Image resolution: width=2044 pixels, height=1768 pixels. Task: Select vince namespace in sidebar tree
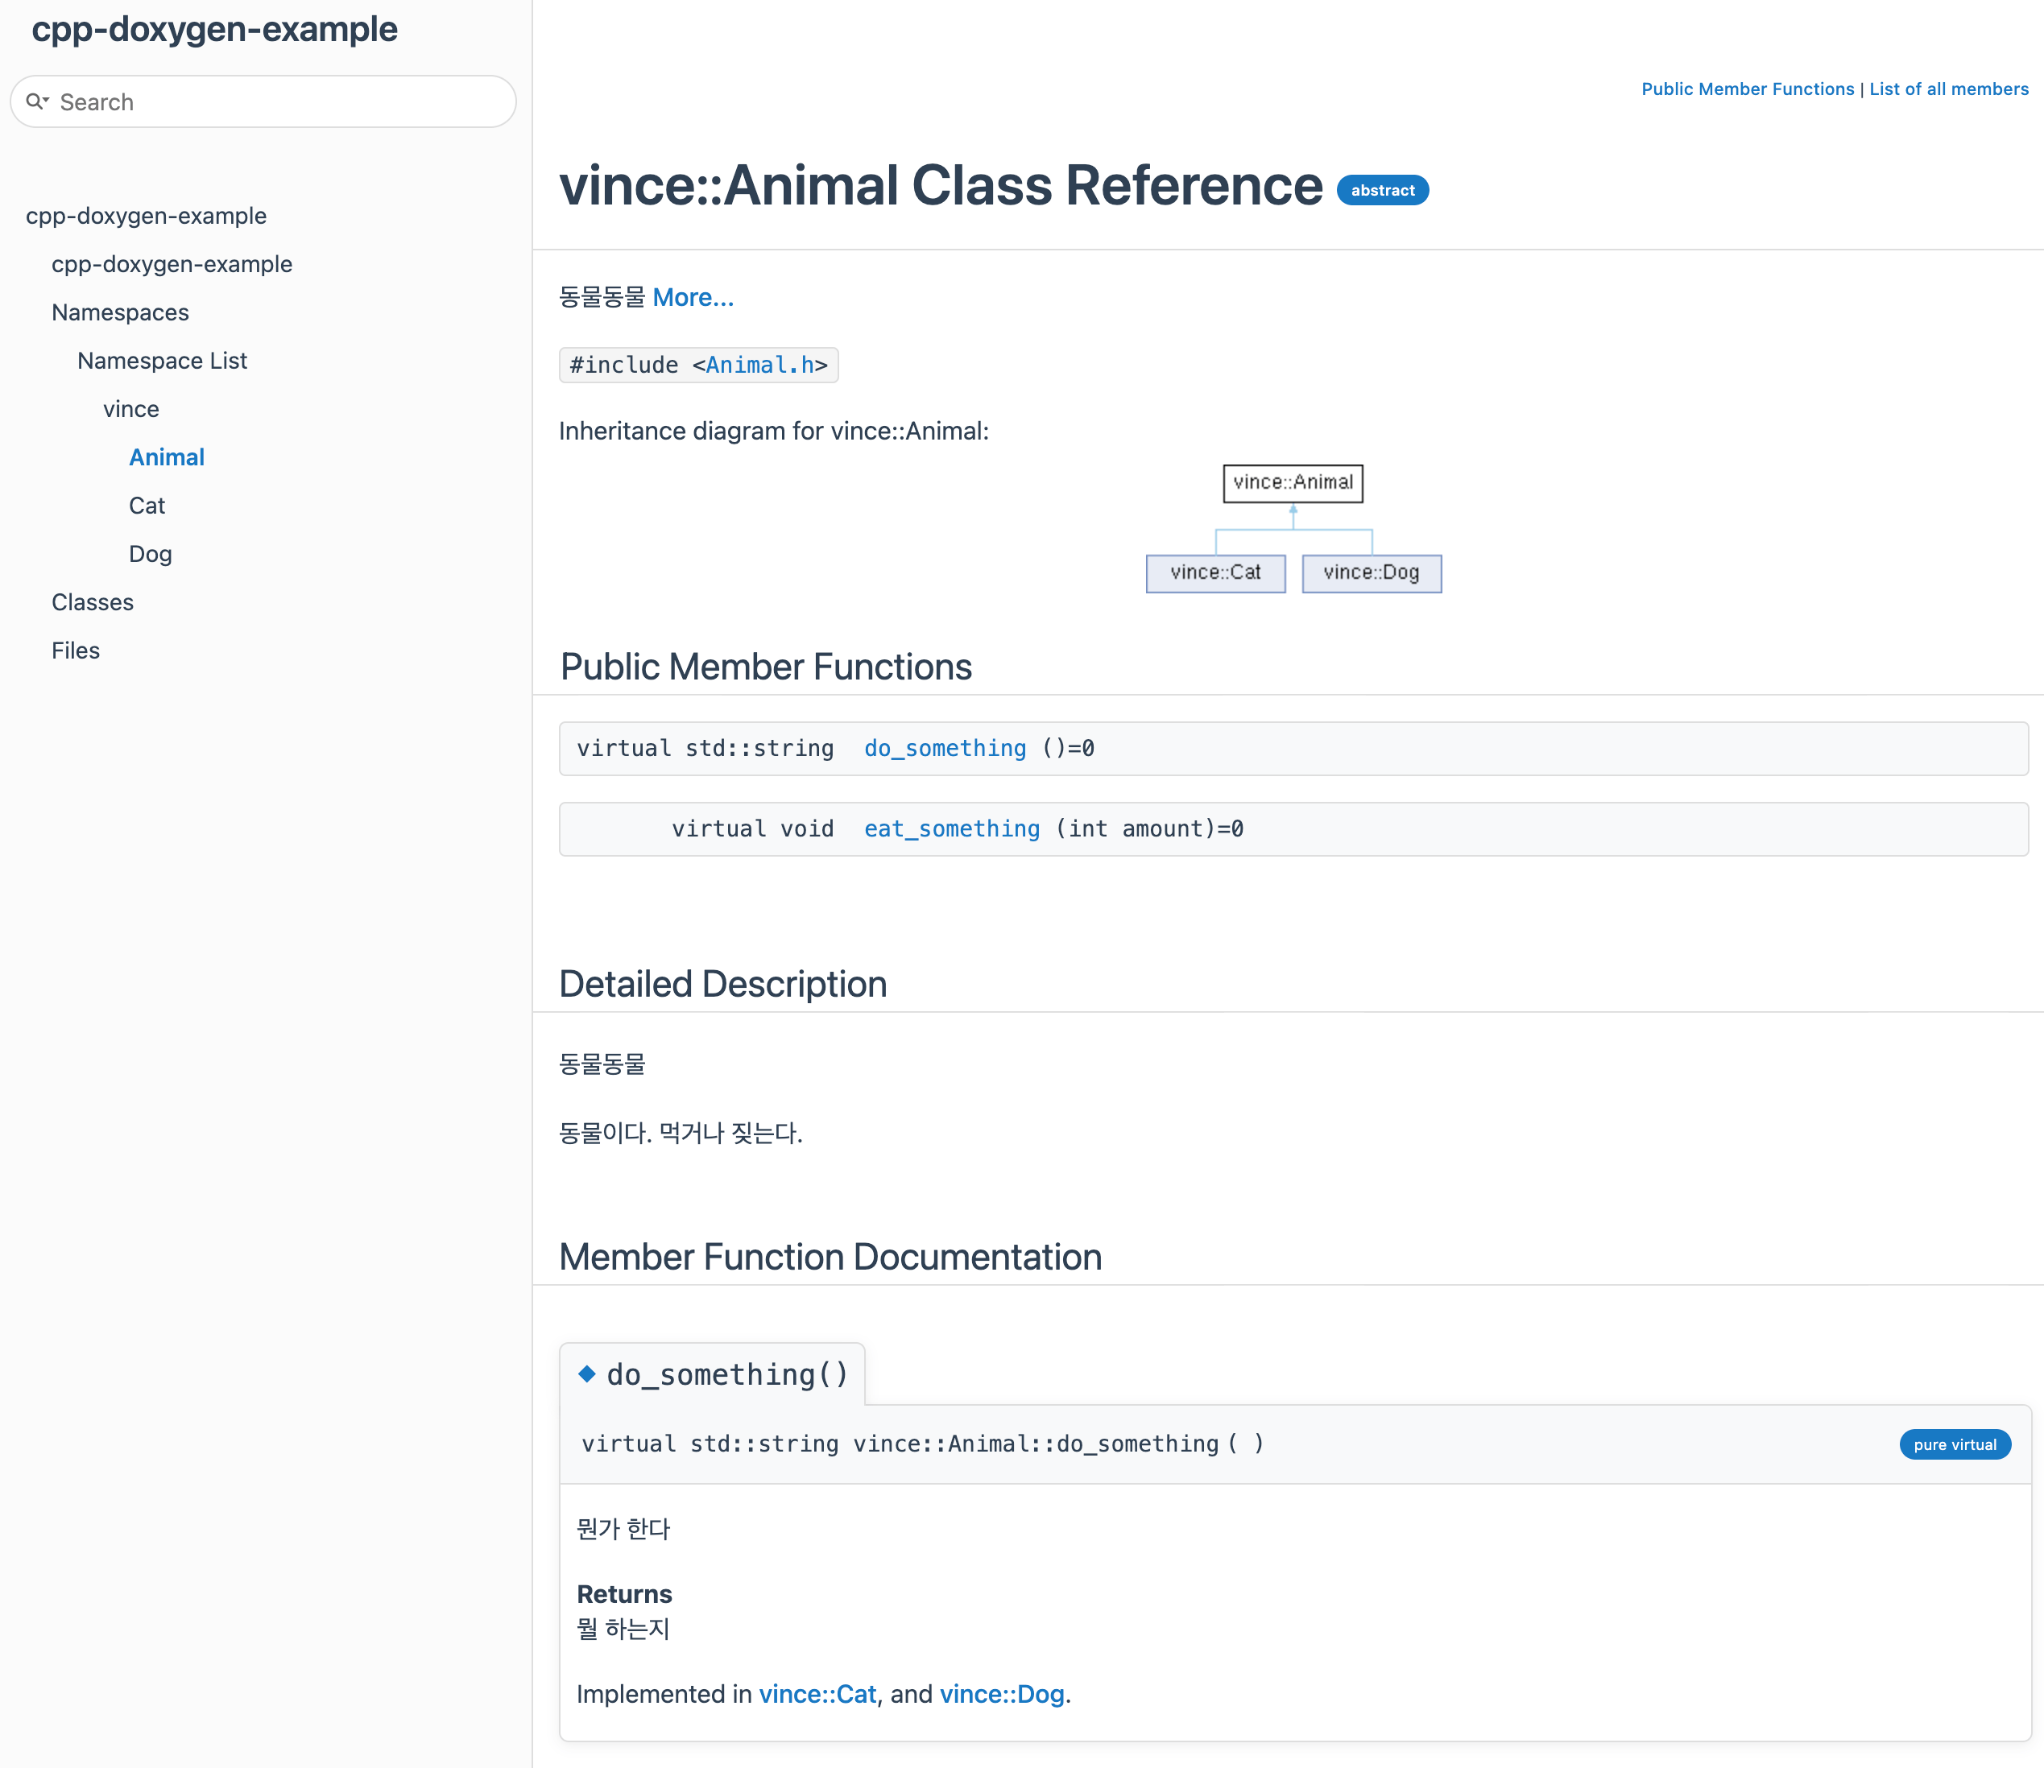point(131,410)
